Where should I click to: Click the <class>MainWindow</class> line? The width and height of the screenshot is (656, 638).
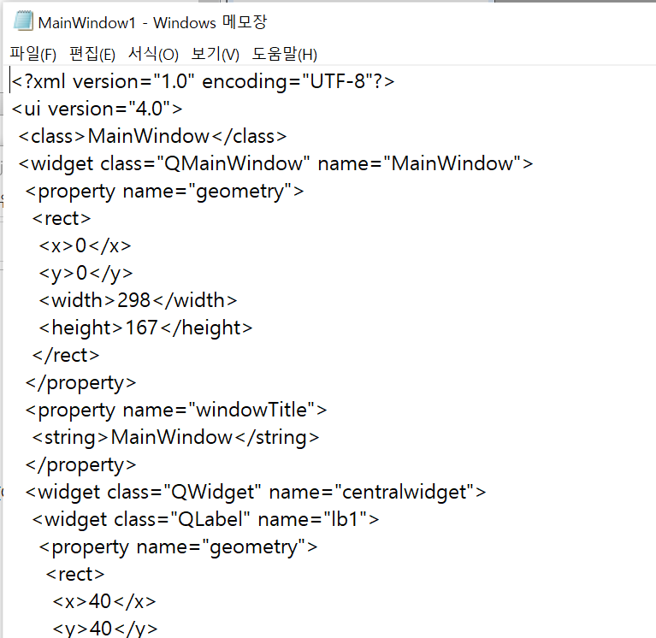[153, 136]
